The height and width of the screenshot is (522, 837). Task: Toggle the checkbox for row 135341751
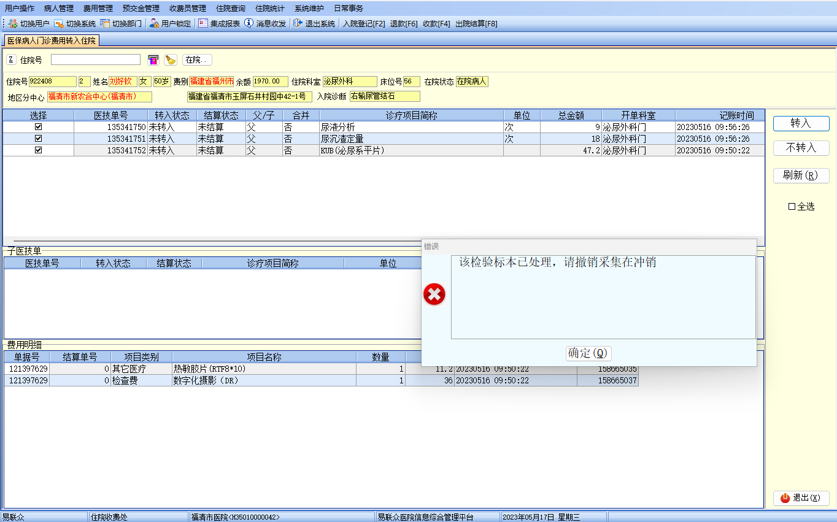pyautogui.click(x=39, y=139)
